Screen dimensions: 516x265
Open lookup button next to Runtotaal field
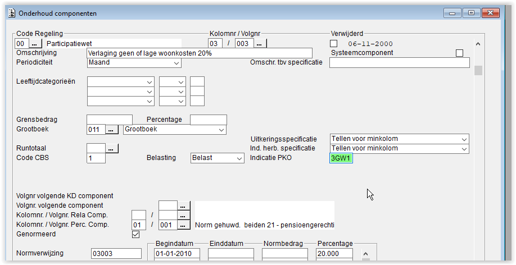(112, 149)
